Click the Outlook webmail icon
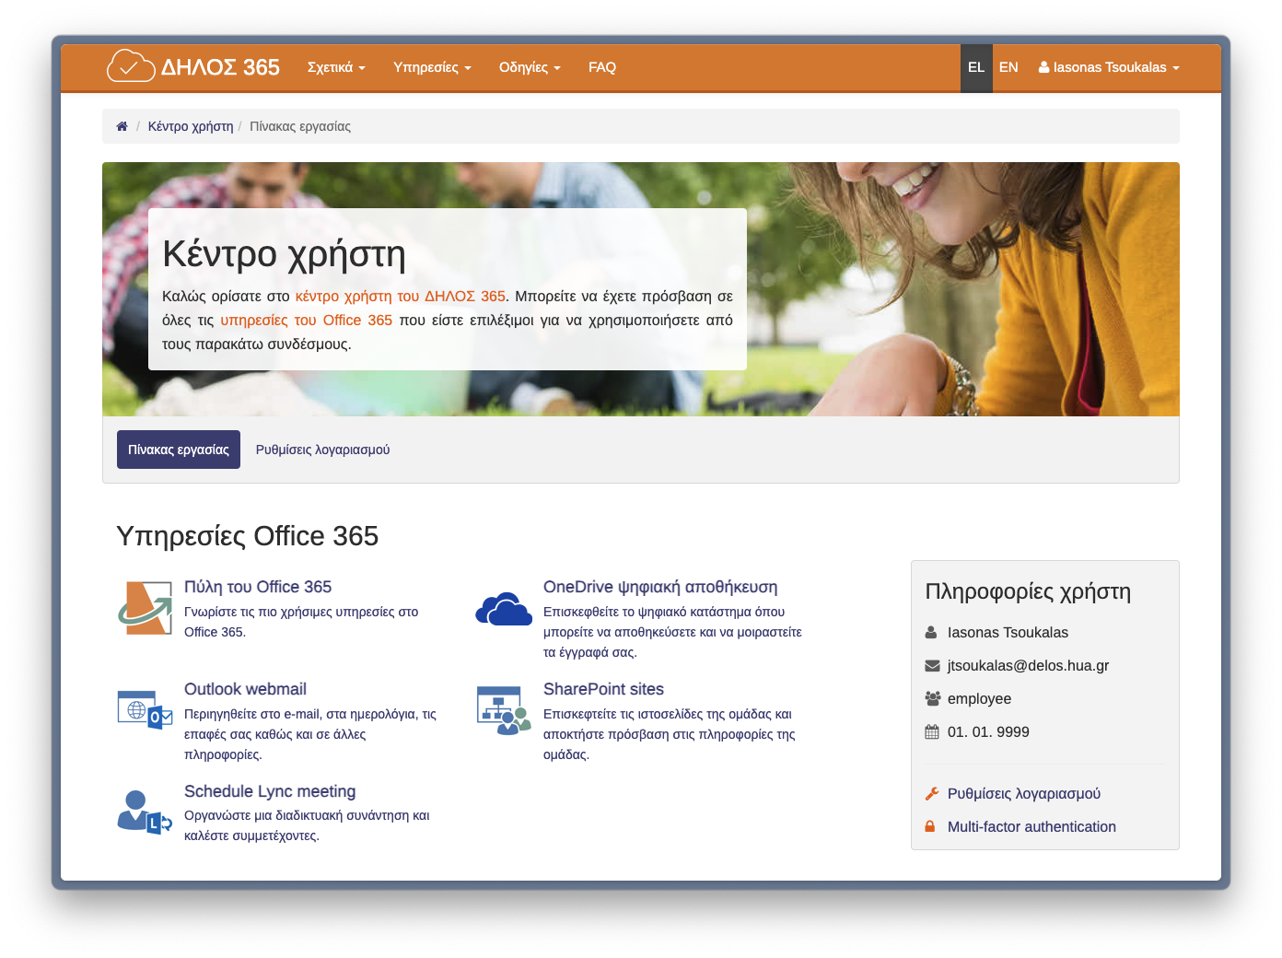This screenshot has width=1282, height=958. (146, 710)
